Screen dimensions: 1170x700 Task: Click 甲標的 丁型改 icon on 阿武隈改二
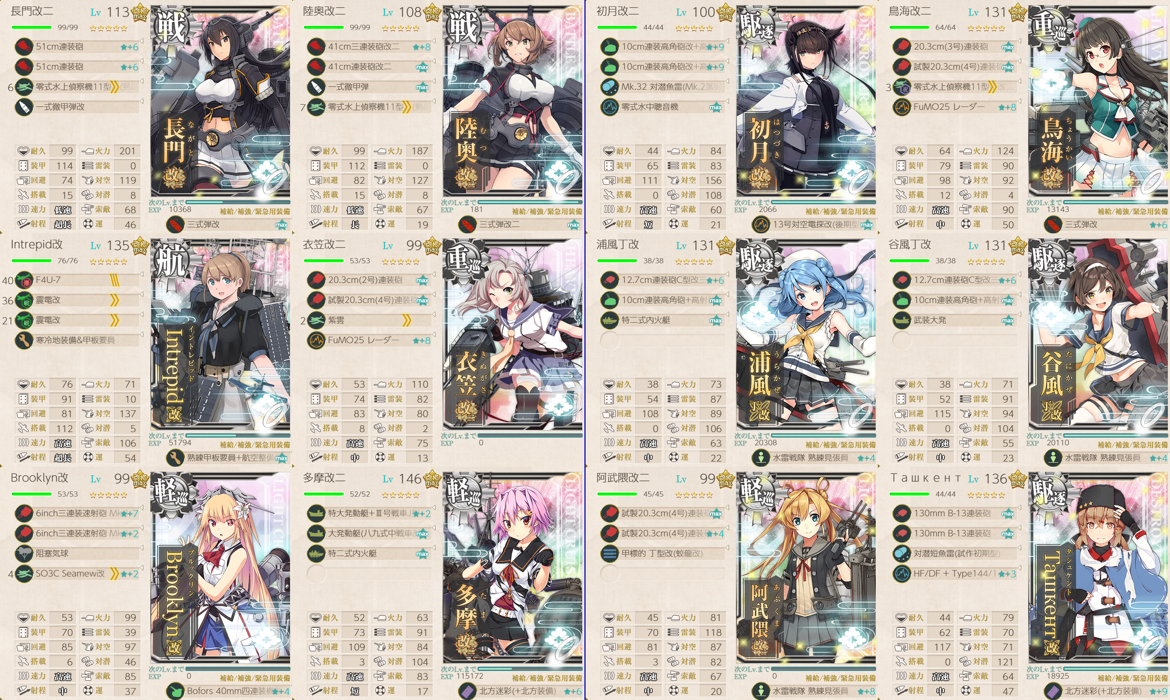[610, 553]
